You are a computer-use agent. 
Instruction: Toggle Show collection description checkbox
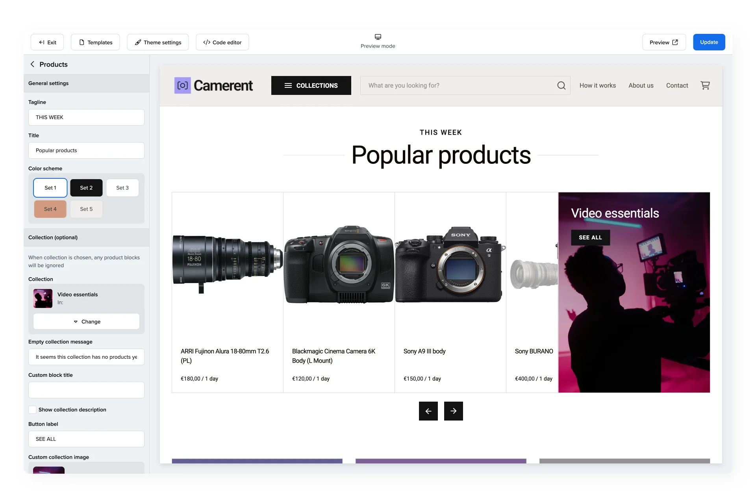(32, 409)
